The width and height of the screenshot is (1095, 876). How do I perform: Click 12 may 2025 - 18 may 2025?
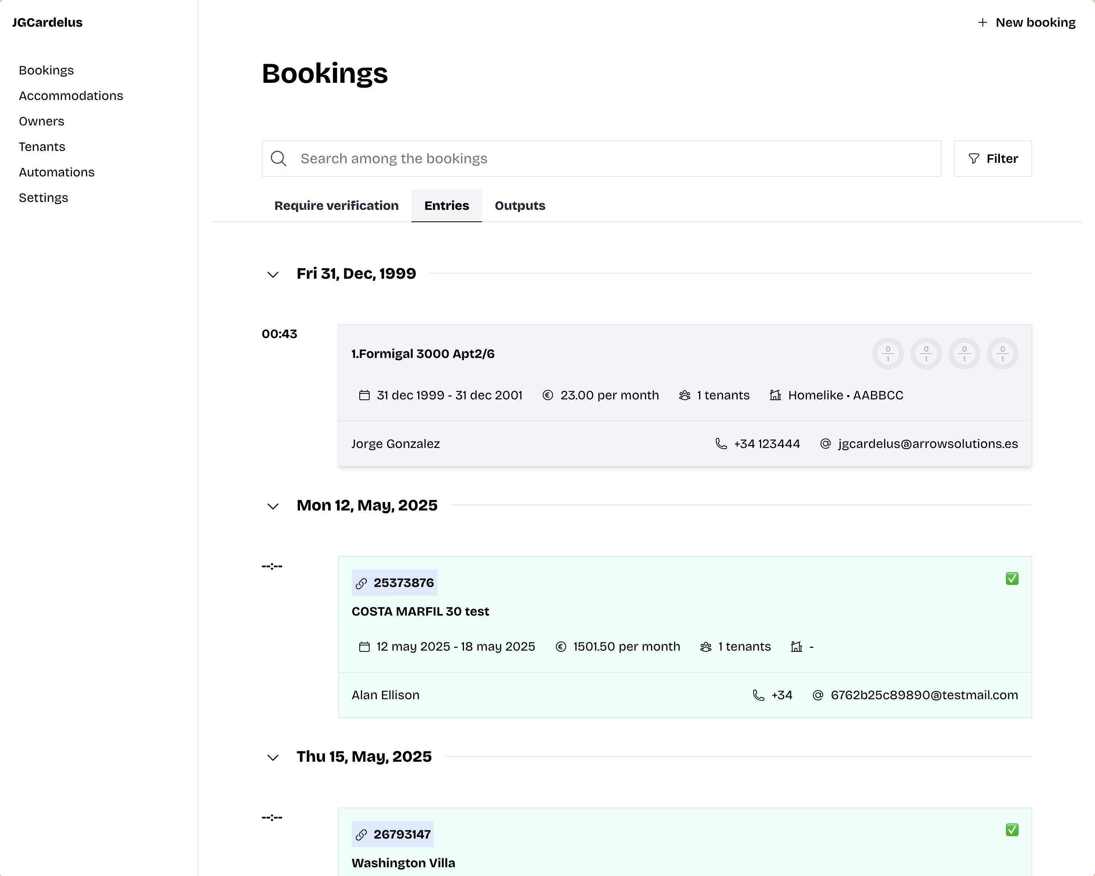click(x=456, y=647)
